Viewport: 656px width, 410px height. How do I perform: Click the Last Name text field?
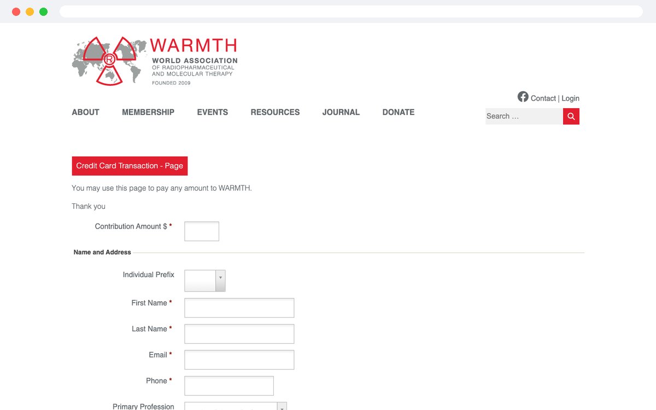(239, 334)
